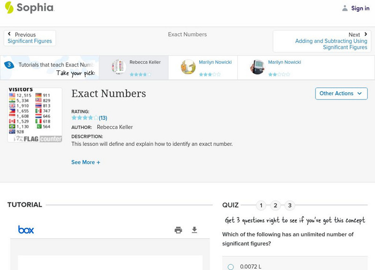Click the three-star rating under Marilyn Nowicki's tab

[210, 75]
